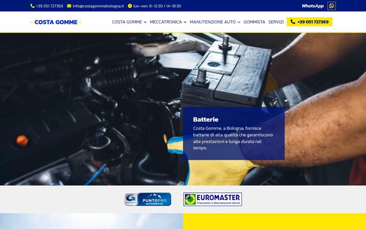Open the WhatsApp text link

tap(313, 6)
